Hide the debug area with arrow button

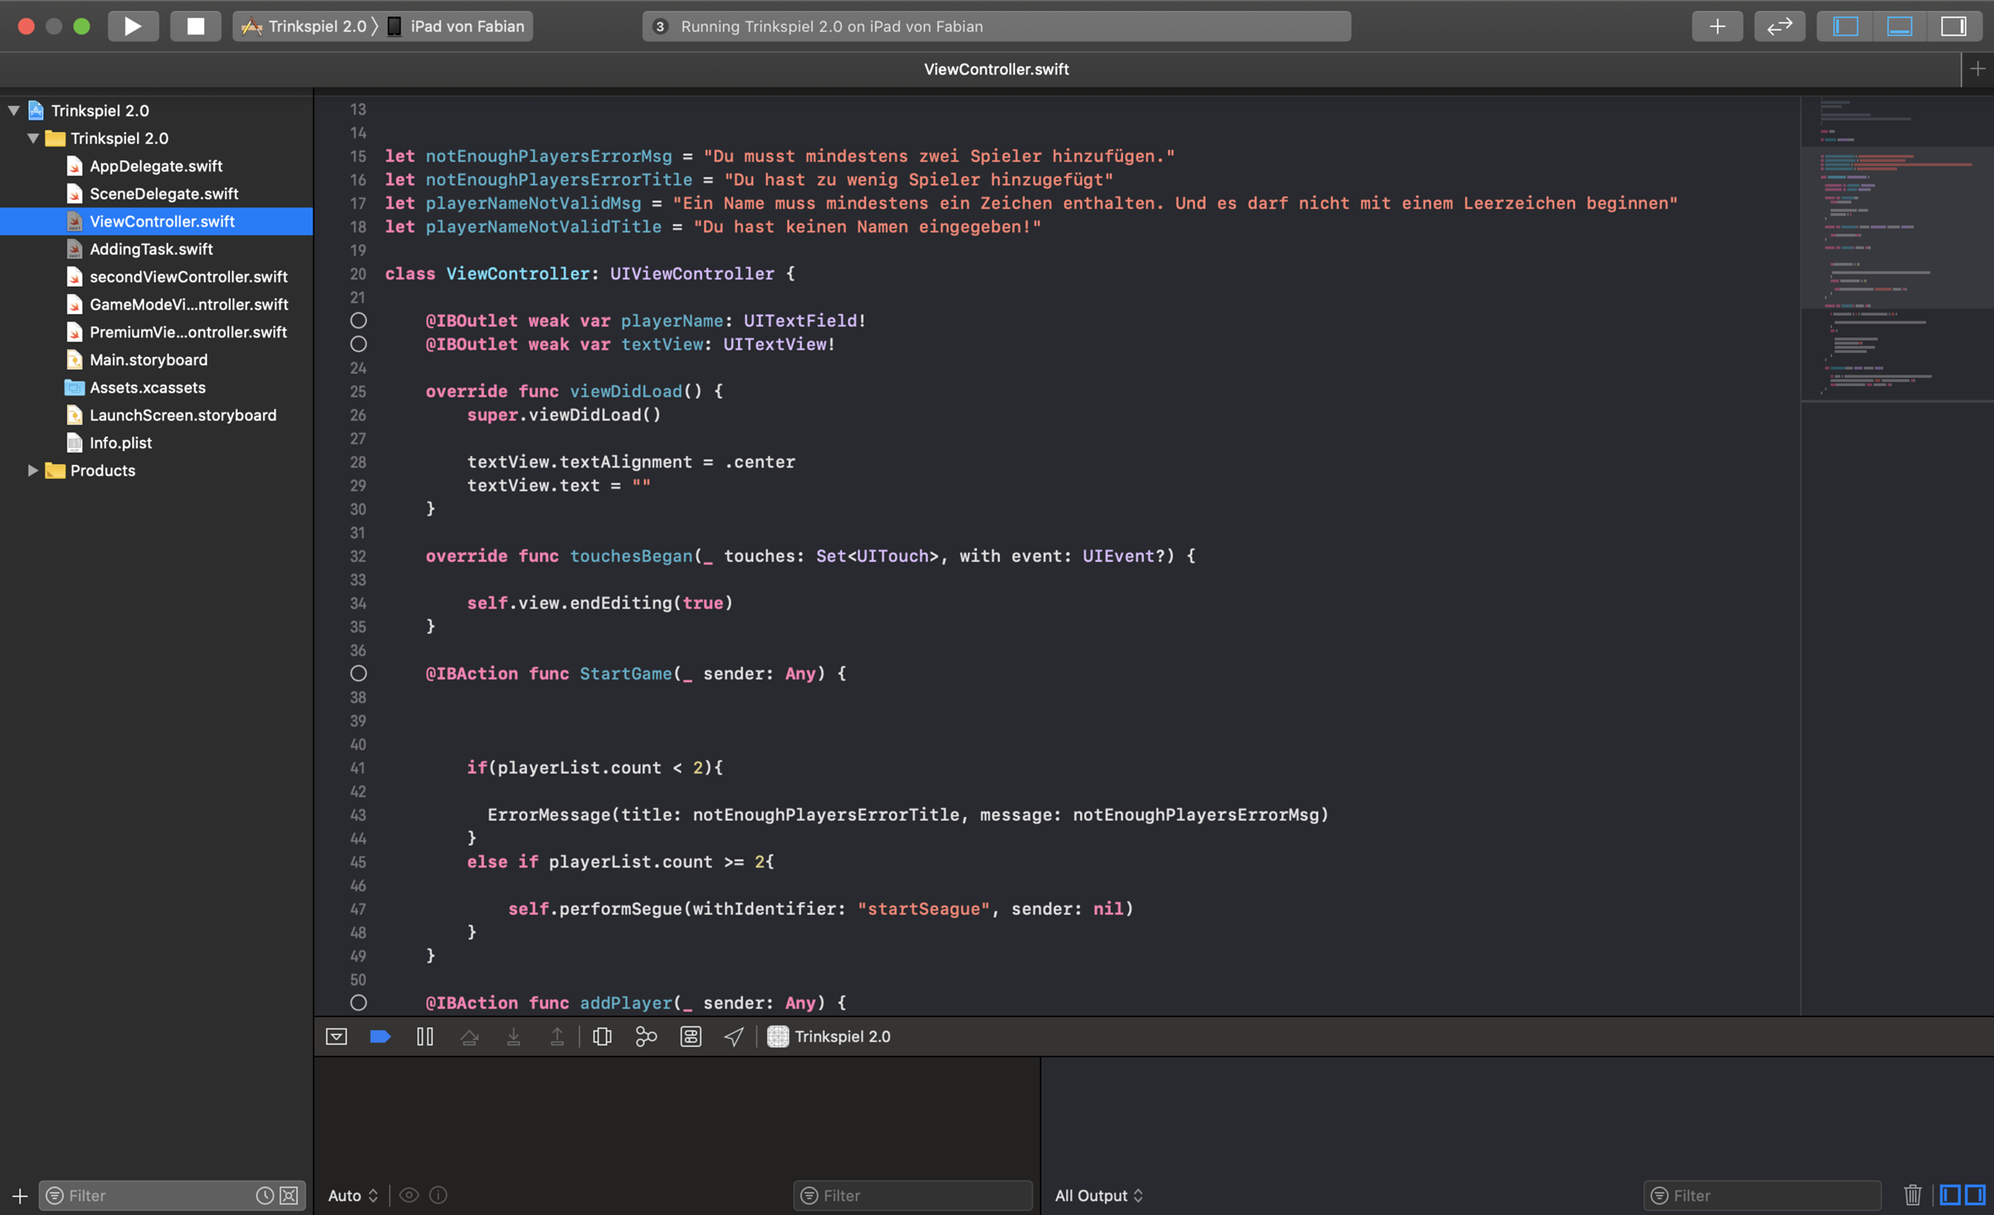pyautogui.click(x=336, y=1036)
